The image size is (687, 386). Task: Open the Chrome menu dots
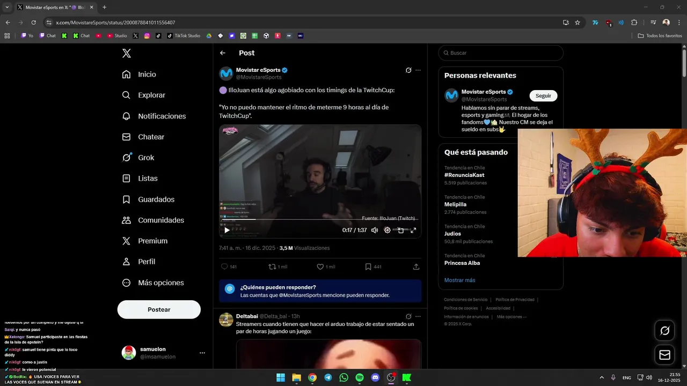679,23
